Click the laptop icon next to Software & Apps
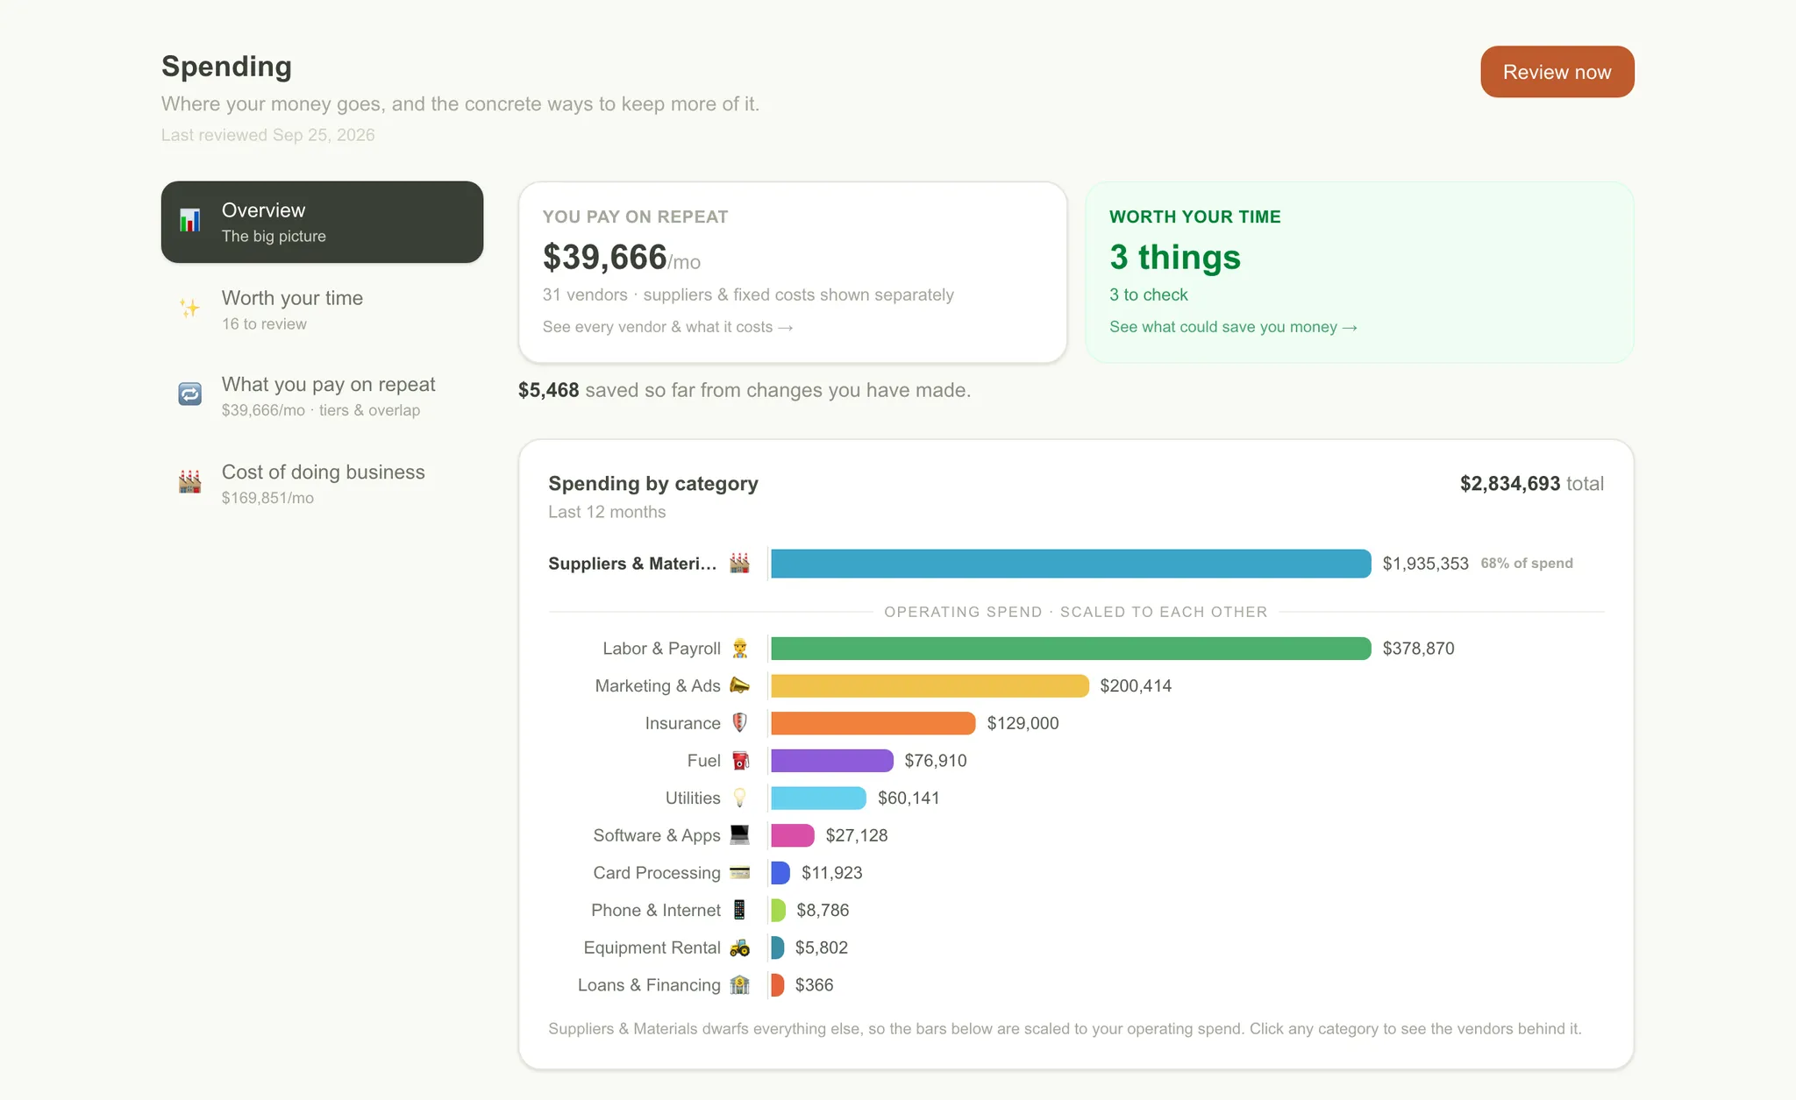The width and height of the screenshot is (1796, 1100). pyautogui.click(x=739, y=835)
